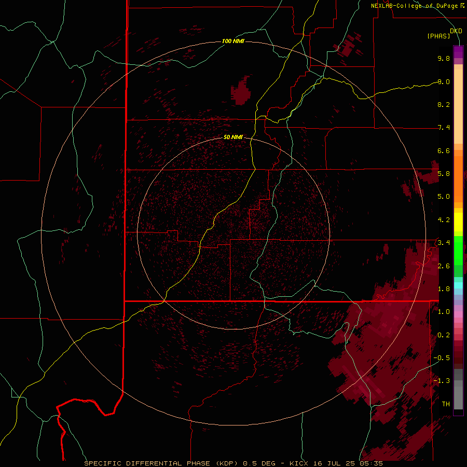Click the 7.4 legend value
The width and height of the screenshot is (467, 467).
(444, 128)
